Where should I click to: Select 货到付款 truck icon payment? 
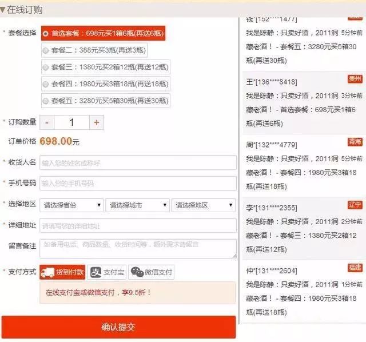coord(62,272)
